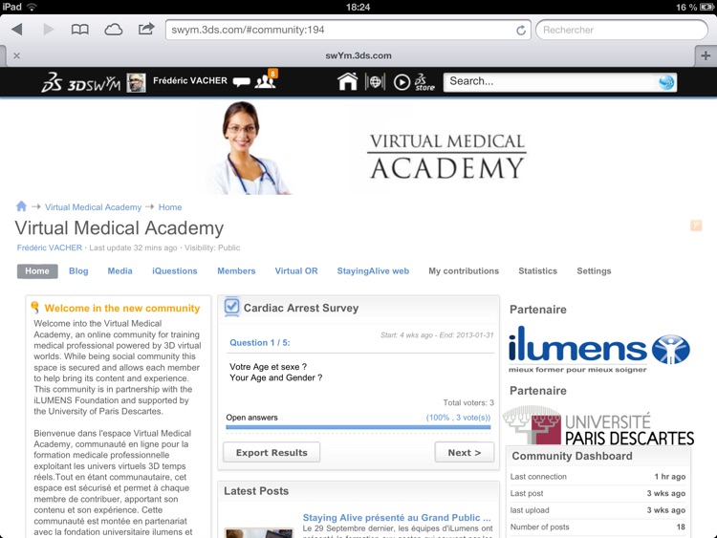717x538 pixels.
Task: Click the Wi-Fi status icon
Action: coord(32,7)
